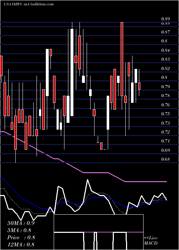
Task: Select the 0.89 price axis label
Action: pos(165,19)
